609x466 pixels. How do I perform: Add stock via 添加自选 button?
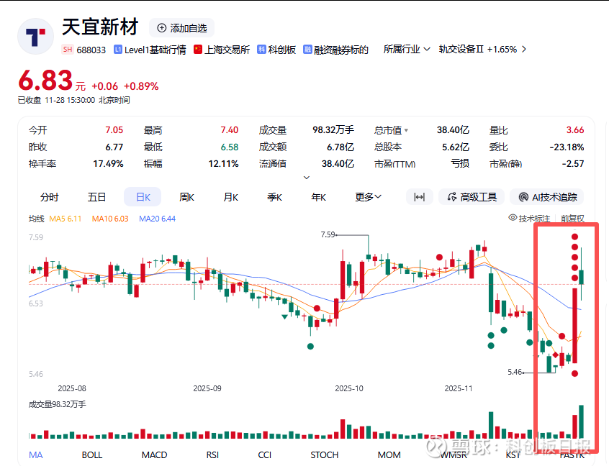pos(182,28)
